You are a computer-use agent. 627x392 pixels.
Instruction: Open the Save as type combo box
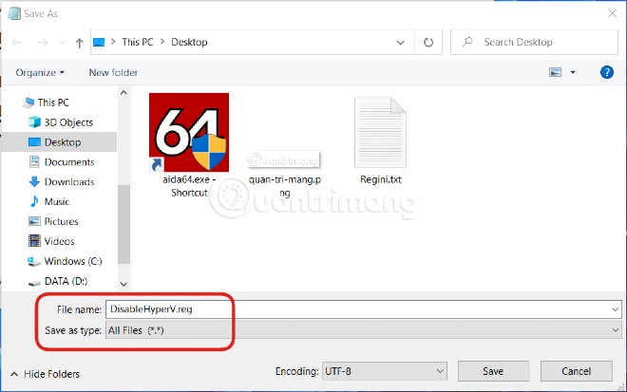point(364,330)
